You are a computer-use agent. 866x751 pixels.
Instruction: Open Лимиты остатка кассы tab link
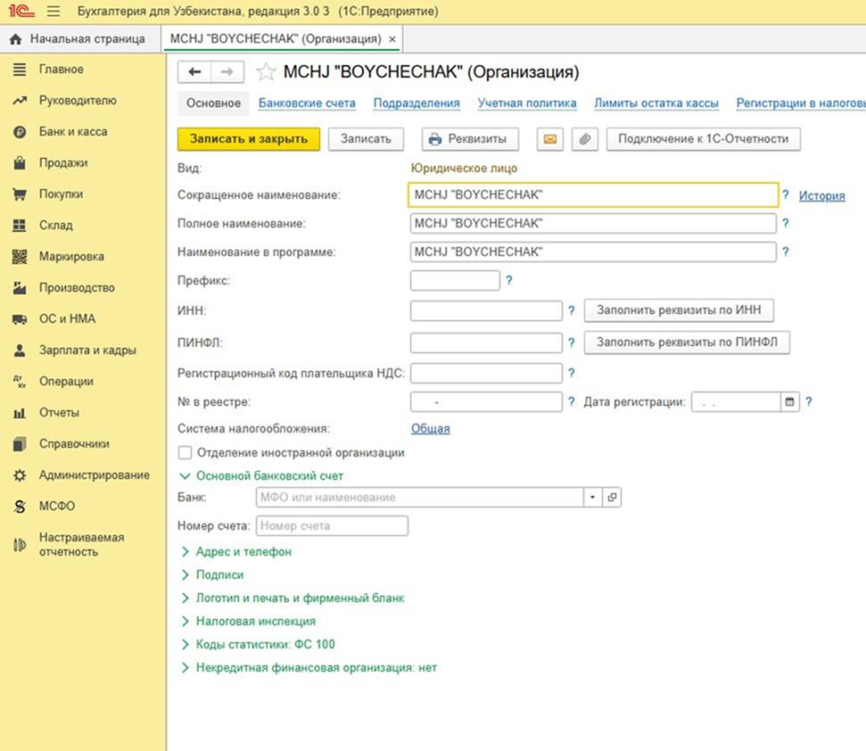(656, 103)
